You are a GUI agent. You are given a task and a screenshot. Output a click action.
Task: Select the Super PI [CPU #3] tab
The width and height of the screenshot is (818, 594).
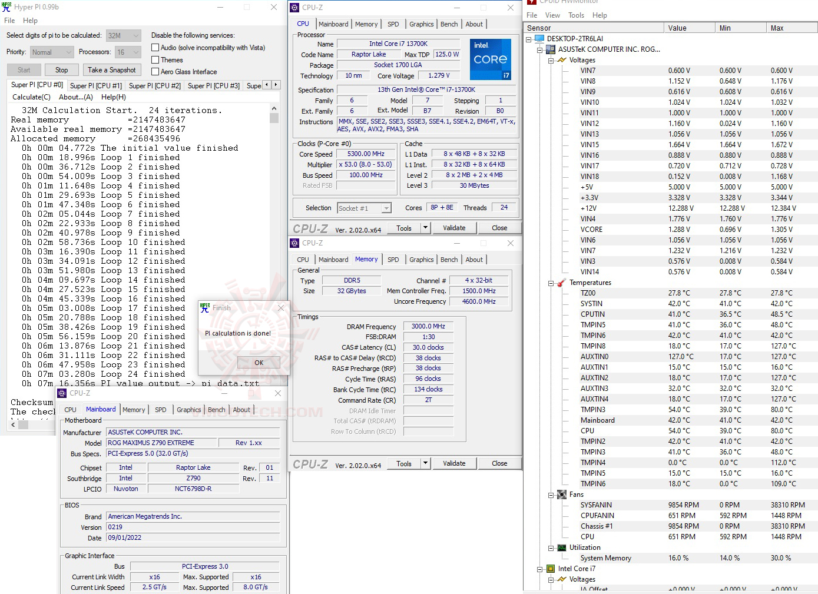[214, 86]
